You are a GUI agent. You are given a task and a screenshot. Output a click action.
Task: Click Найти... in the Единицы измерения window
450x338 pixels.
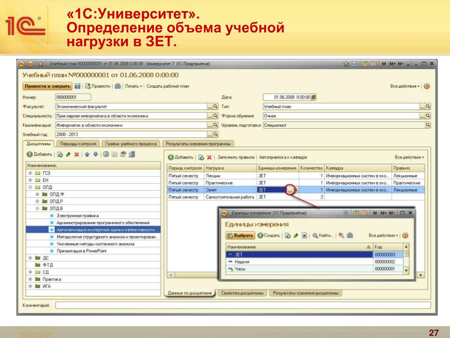pyautogui.click(x=323, y=235)
